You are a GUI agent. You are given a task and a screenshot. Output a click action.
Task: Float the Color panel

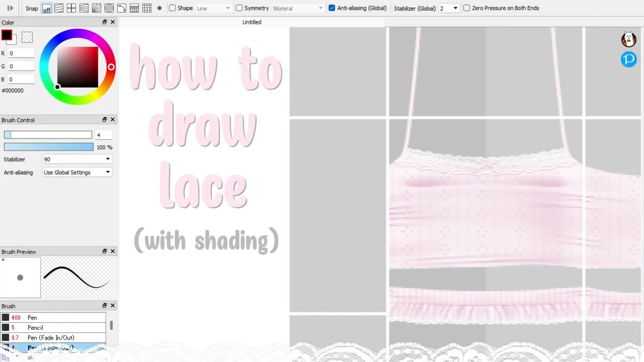(x=105, y=22)
